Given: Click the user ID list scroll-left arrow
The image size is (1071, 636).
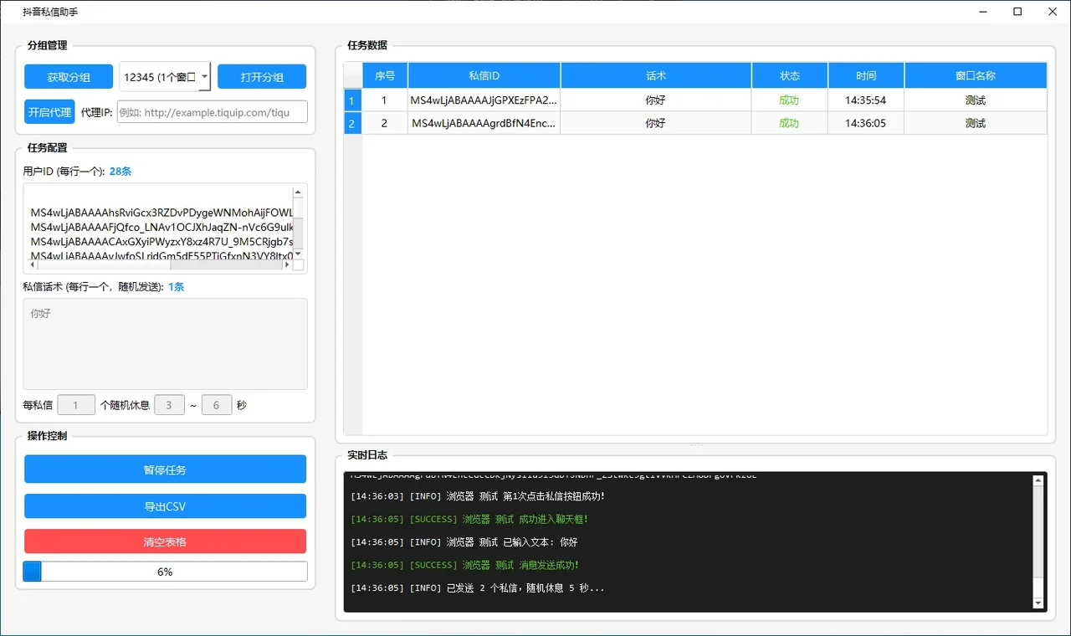Looking at the screenshot, I should click(34, 265).
